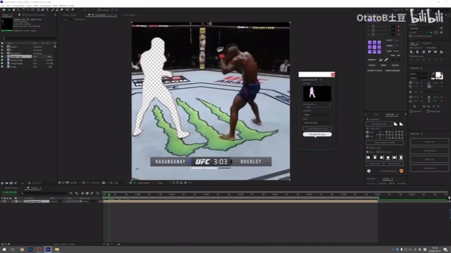The width and height of the screenshot is (451, 253).
Task: Open the Animation menu
Action: [x=46, y=6]
